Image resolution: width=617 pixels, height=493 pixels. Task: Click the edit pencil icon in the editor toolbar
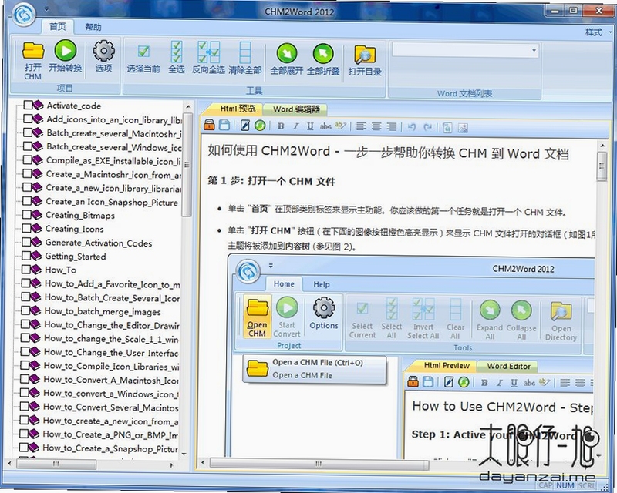click(x=244, y=126)
